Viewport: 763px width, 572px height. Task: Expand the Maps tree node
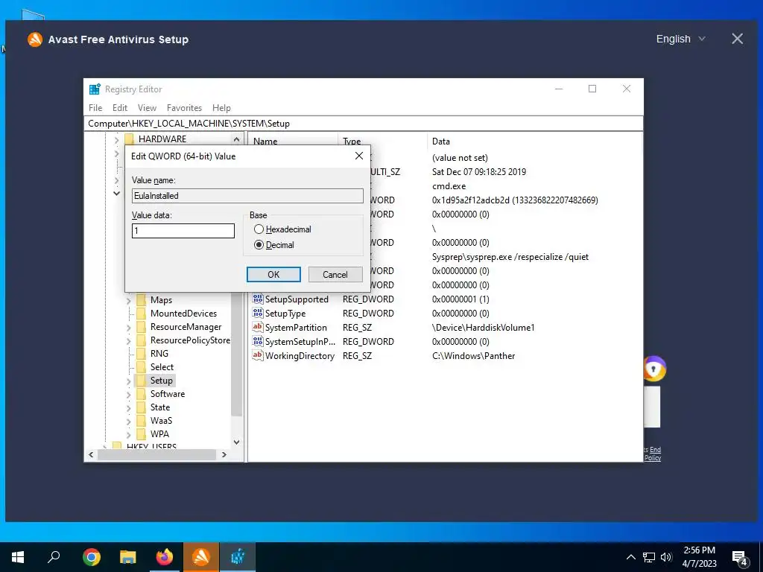(x=128, y=301)
